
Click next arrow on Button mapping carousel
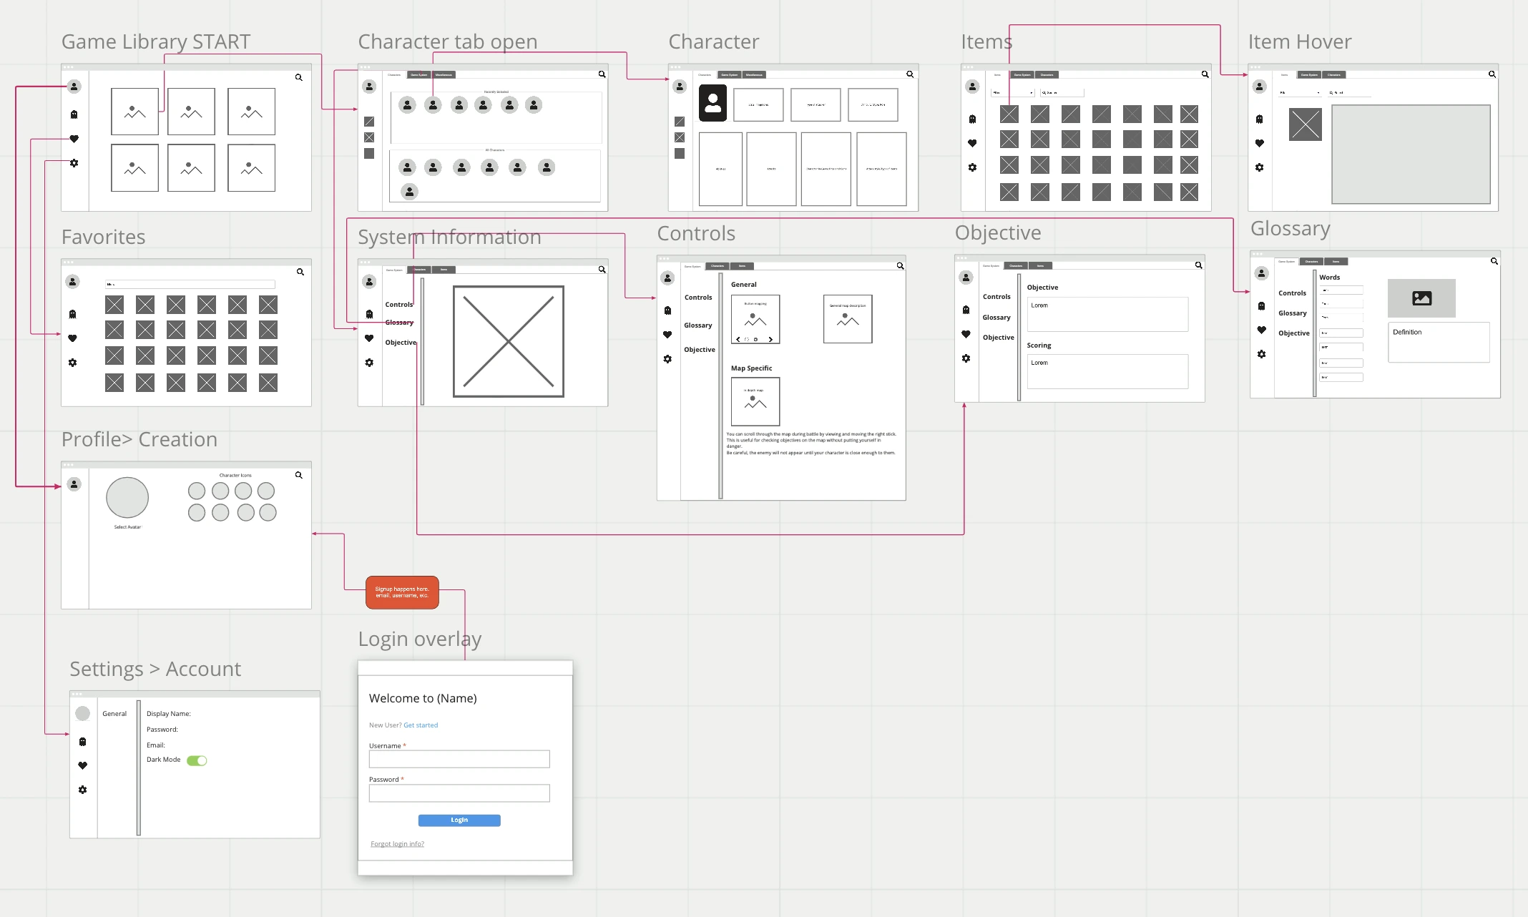point(770,340)
